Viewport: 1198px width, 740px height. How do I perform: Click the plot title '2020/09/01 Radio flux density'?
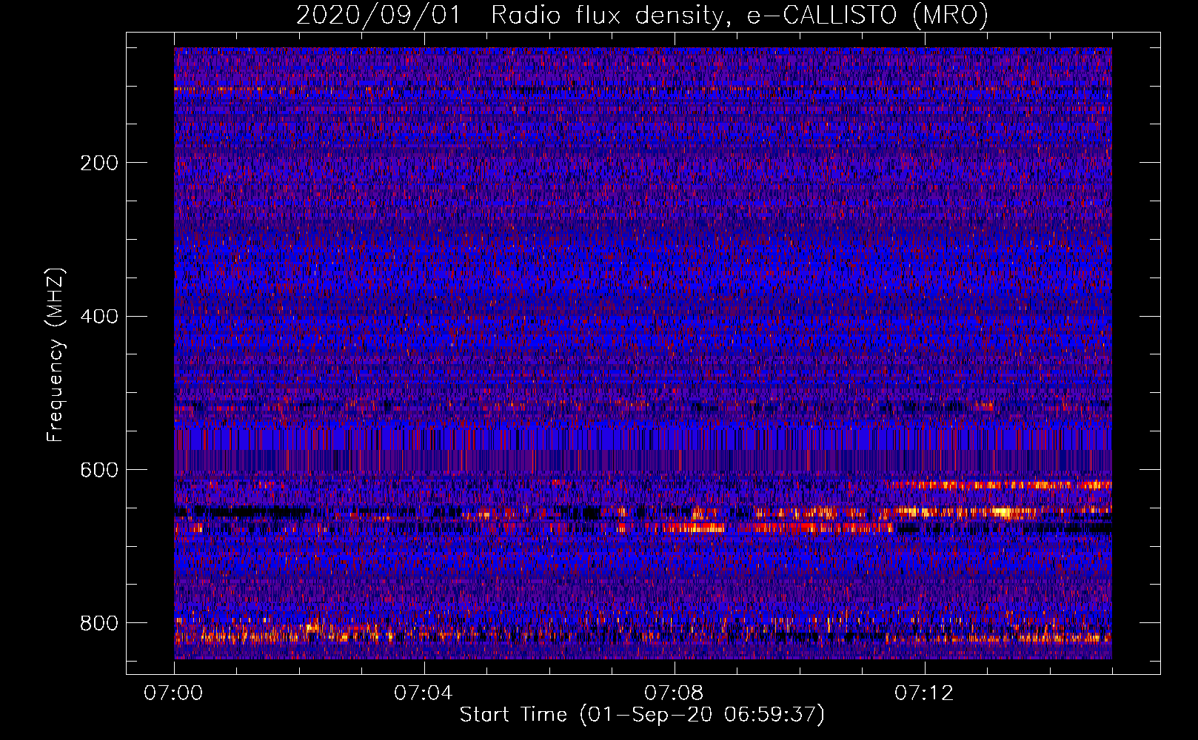(x=641, y=15)
